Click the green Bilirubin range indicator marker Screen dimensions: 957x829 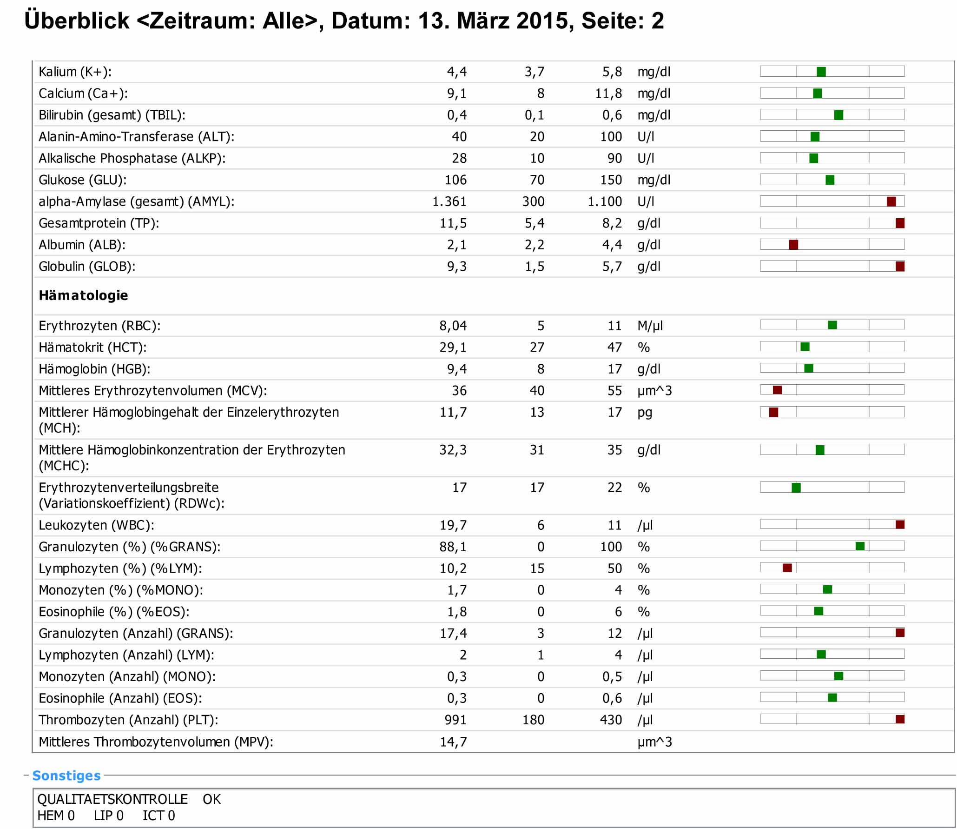tap(838, 115)
